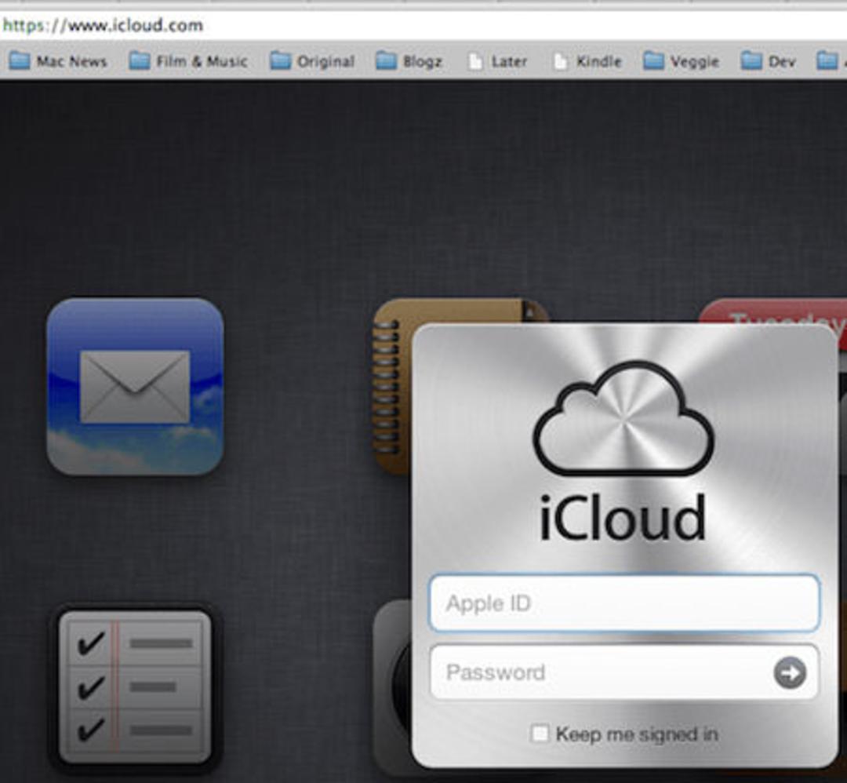Open the Later bookmark
The width and height of the screenshot is (847, 783).
(x=497, y=61)
